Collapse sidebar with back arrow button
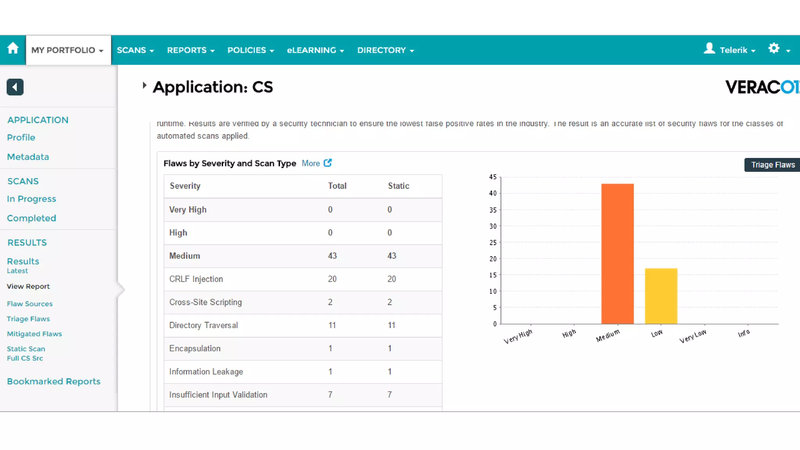The width and height of the screenshot is (800, 450). (x=15, y=87)
